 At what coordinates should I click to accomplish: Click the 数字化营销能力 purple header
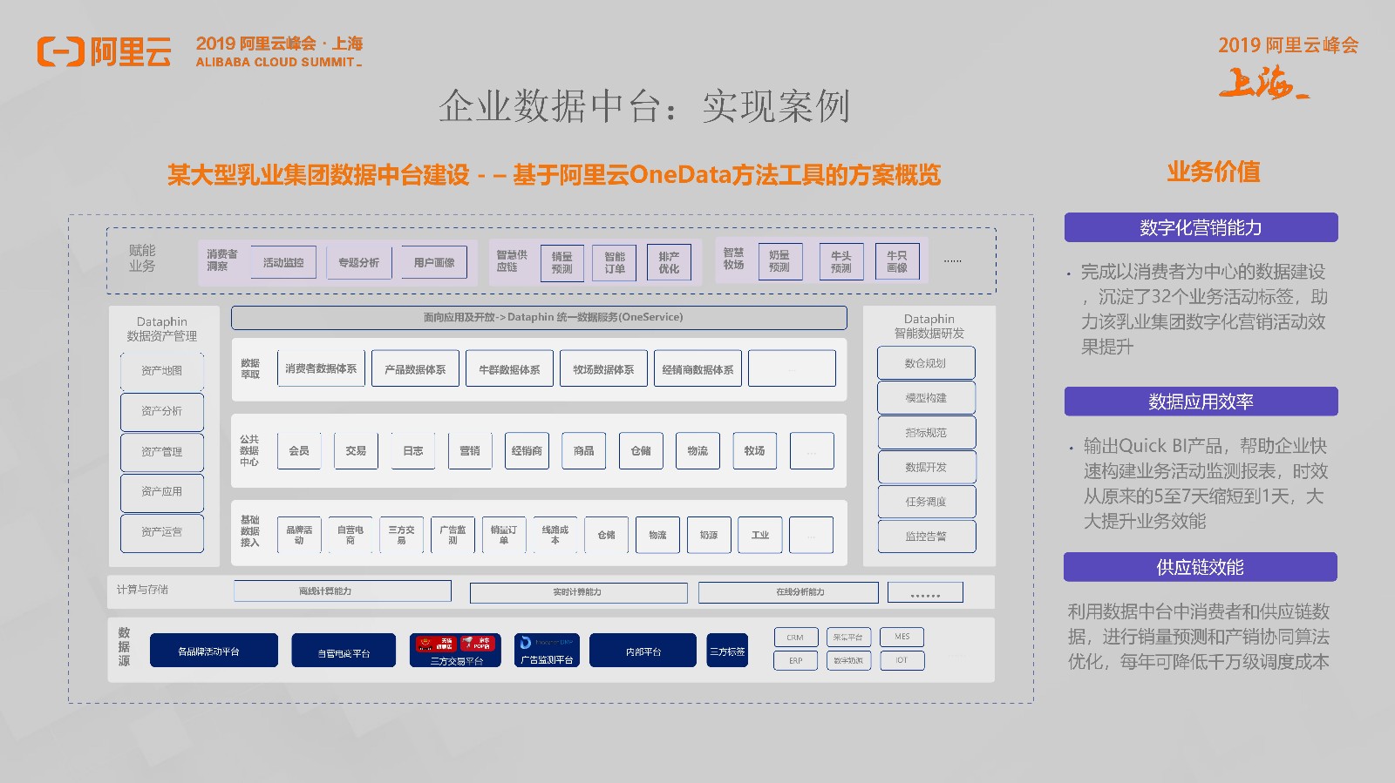click(x=1201, y=227)
